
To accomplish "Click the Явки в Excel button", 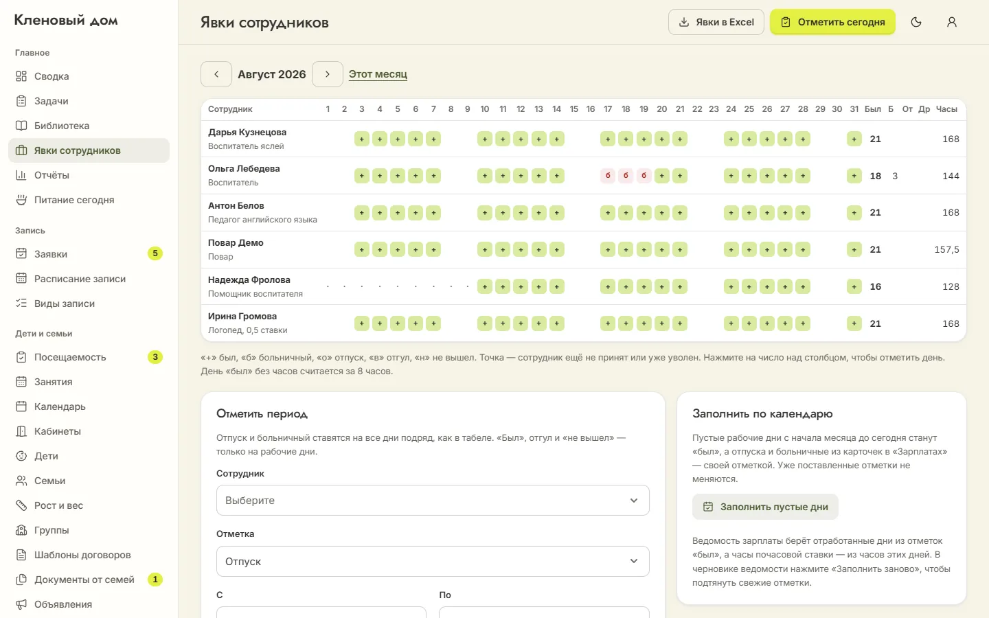I will pos(716,22).
